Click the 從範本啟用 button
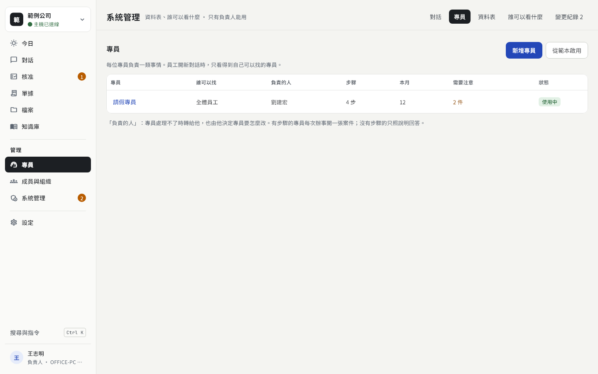This screenshot has width=598, height=374. 567,50
